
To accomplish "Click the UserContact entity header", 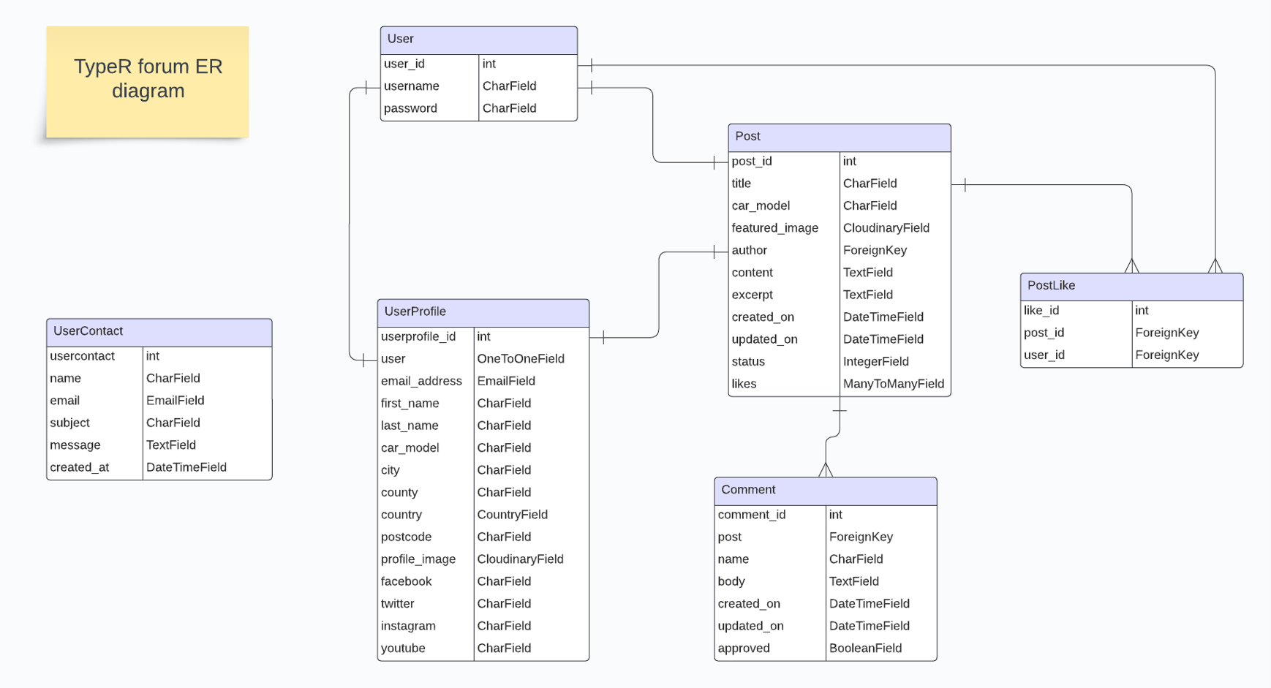I will 159,331.
